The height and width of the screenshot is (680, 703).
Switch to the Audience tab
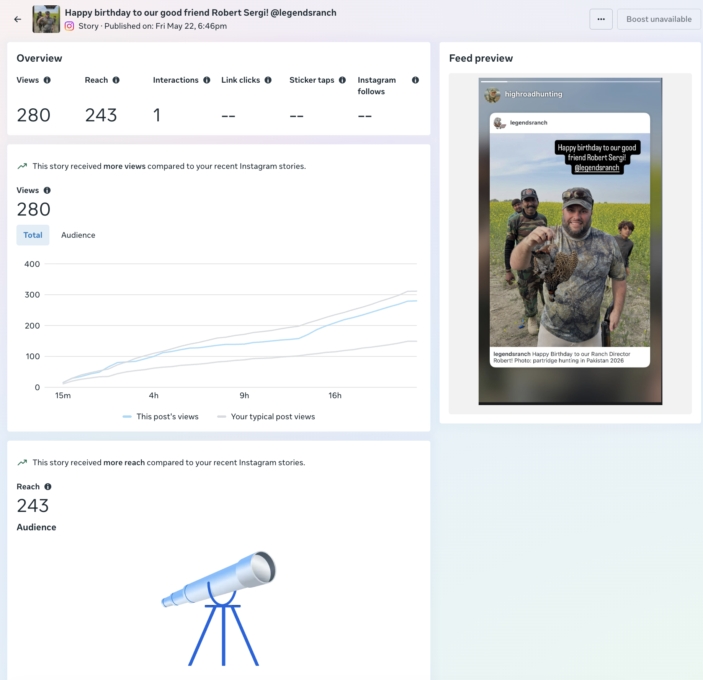[x=78, y=235]
